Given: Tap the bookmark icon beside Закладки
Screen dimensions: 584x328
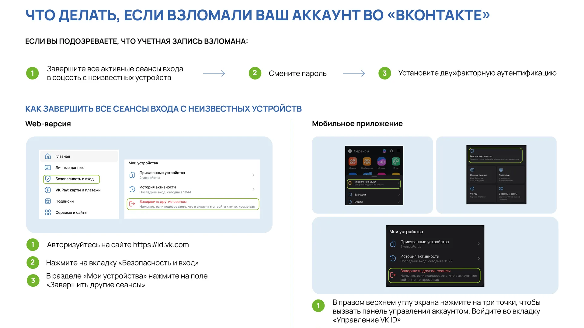Looking at the screenshot, I should pos(350,195).
